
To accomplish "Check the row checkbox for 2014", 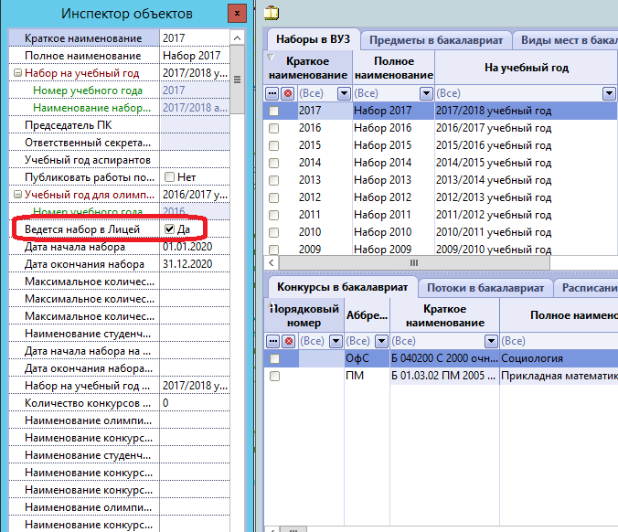I will [273, 163].
